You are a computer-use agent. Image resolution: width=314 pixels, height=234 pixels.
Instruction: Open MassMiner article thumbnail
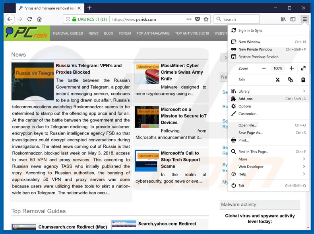[x=147, y=73]
